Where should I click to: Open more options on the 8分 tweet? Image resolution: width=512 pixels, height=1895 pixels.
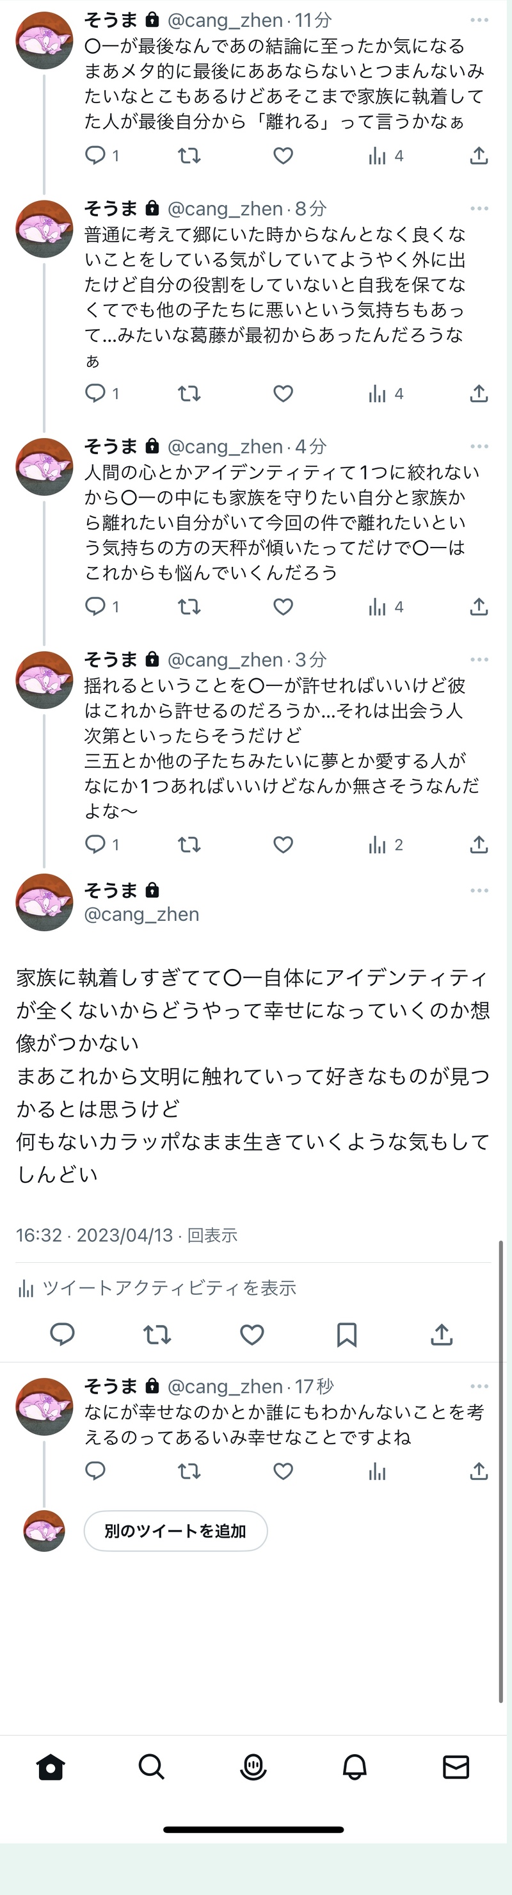[479, 209]
